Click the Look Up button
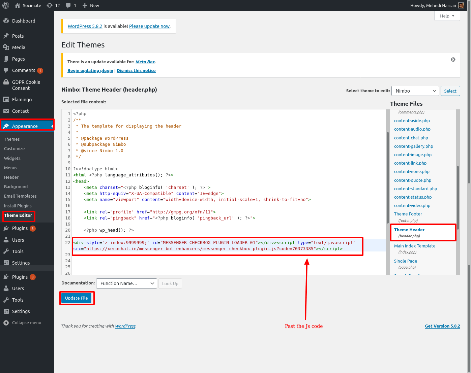 [x=170, y=283]
